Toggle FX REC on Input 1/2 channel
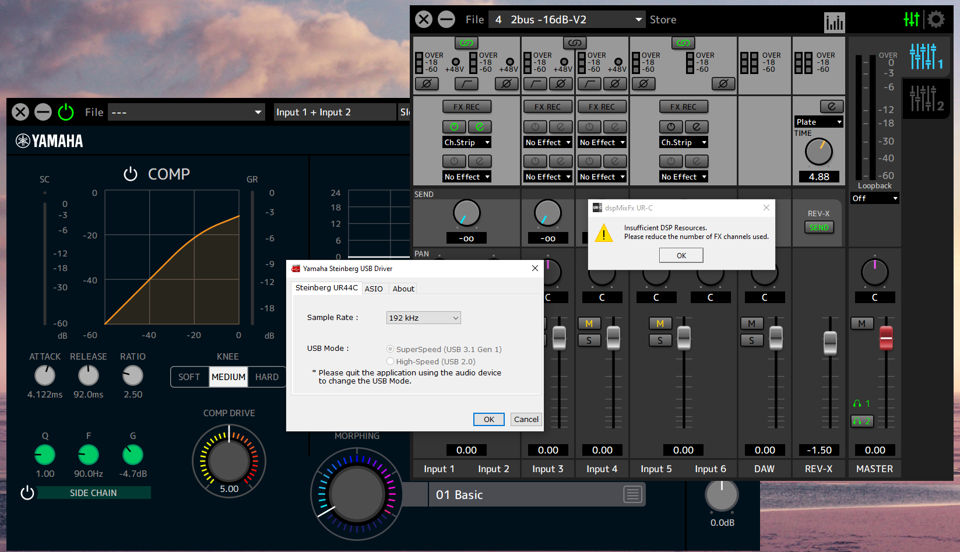960x552 pixels. (x=466, y=107)
